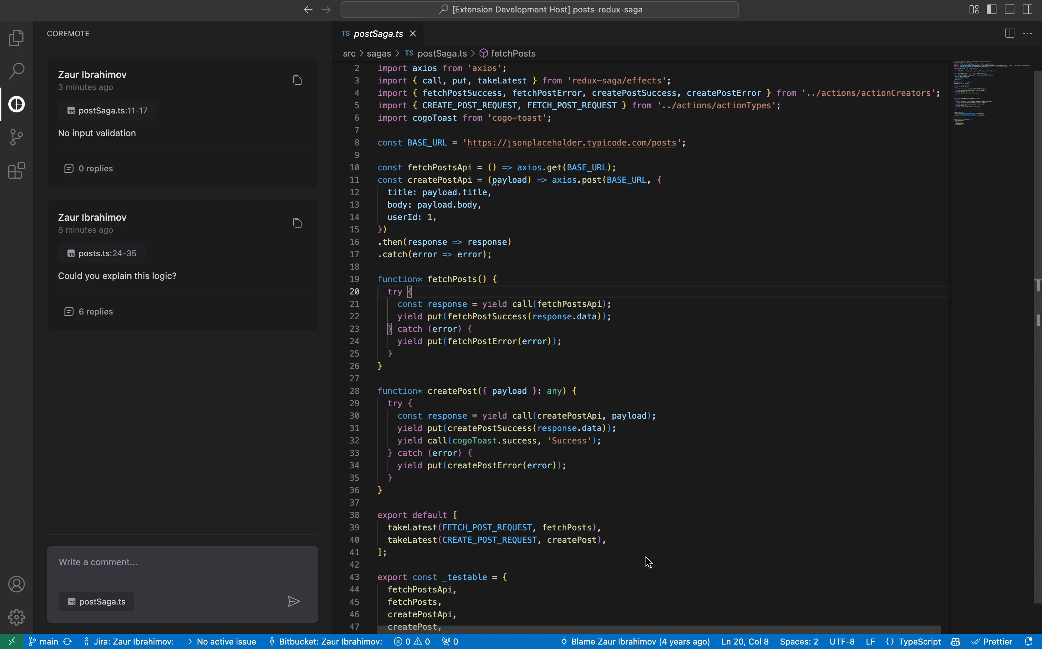This screenshot has height=649, width=1042.
Task: Close the postSaga.ts tab
Action: (x=413, y=33)
